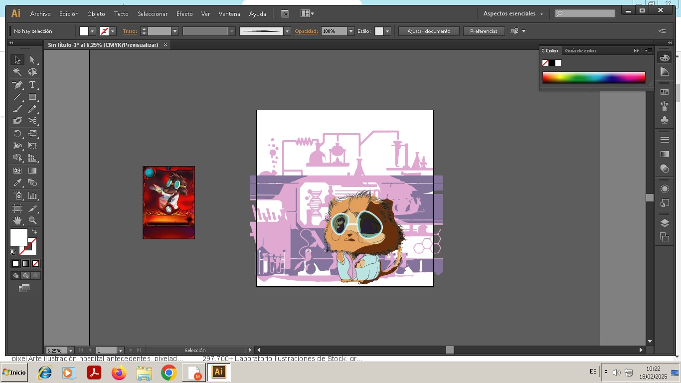
Task: Switch to the Guía de color tab
Action: [580, 51]
